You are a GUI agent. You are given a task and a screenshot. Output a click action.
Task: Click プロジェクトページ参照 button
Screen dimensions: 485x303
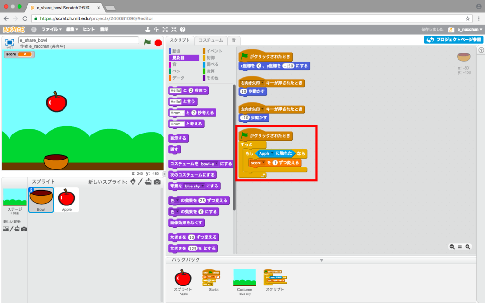[x=453, y=40]
